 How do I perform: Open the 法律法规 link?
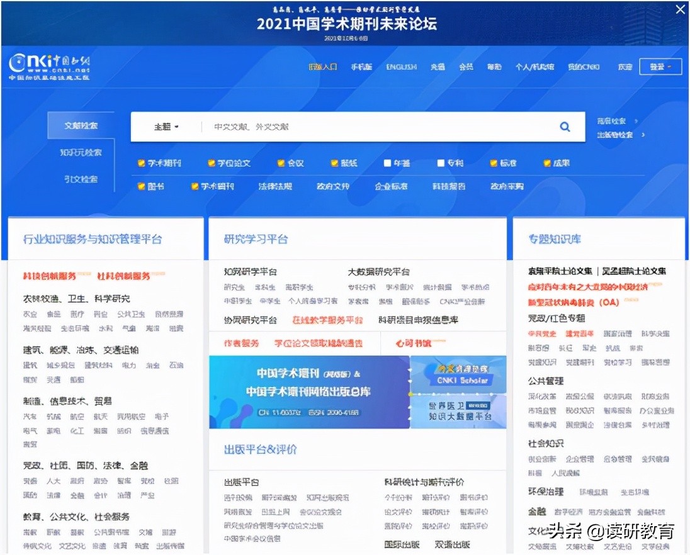[x=275, y=186]
